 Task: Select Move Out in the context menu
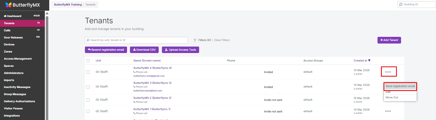392,97
